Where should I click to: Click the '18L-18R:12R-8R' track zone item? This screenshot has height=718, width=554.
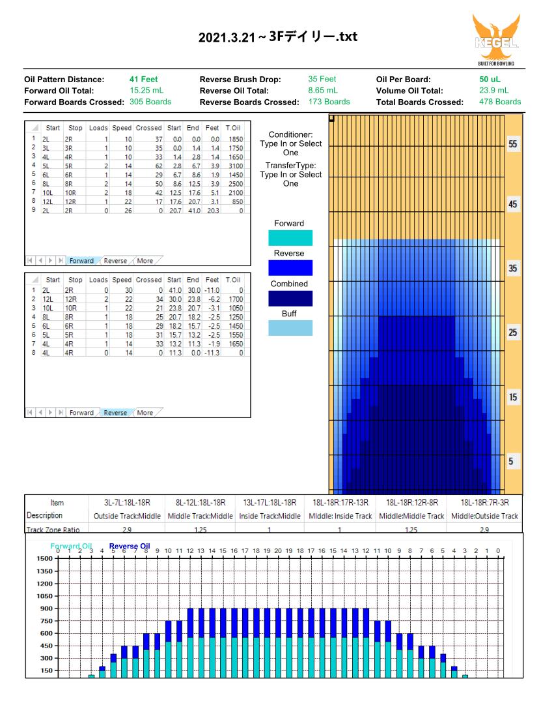(412, 502)
